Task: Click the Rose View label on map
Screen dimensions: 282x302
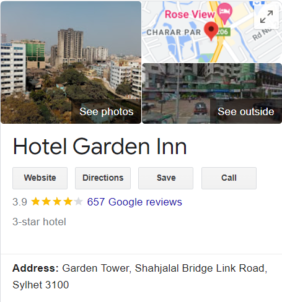Action: pos(190,14)
